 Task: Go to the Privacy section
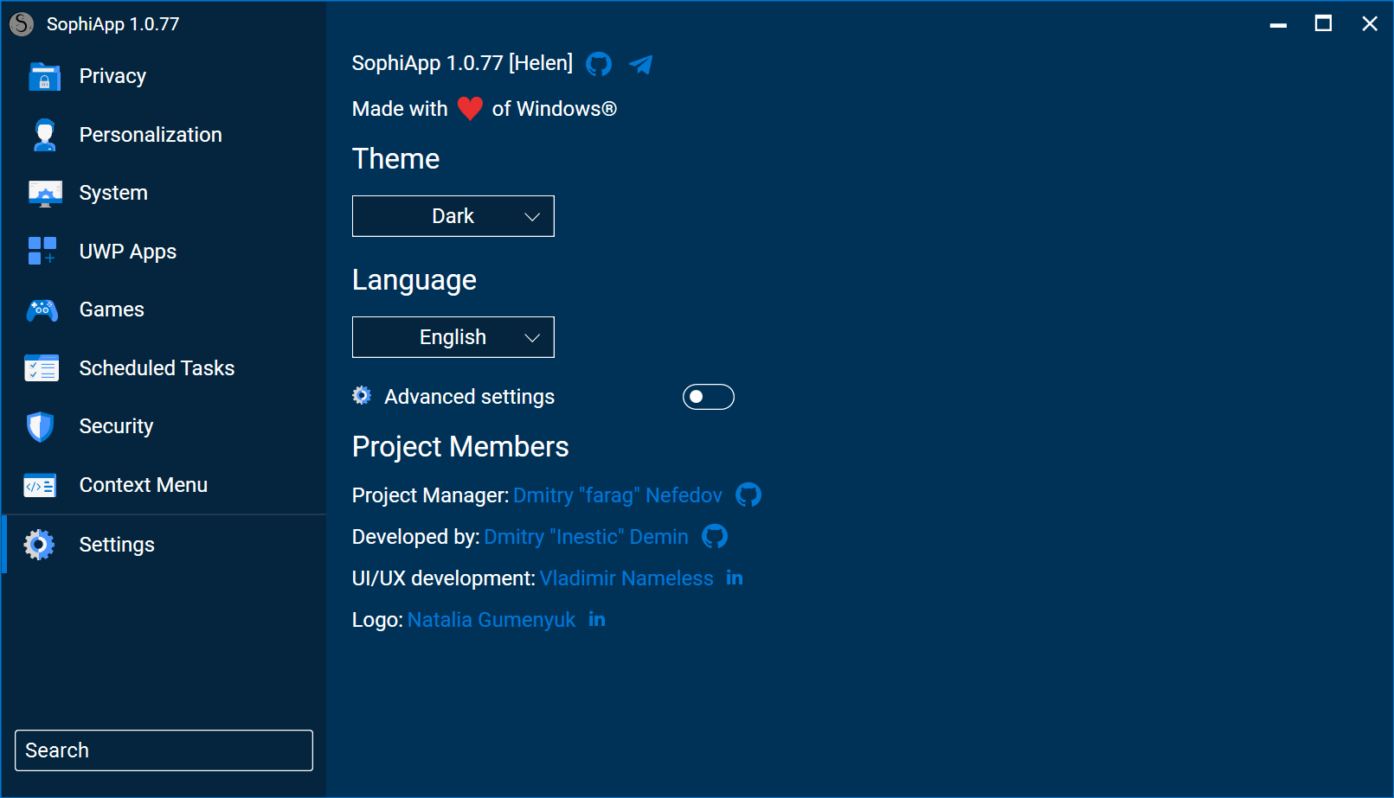(x=164, y=76)
